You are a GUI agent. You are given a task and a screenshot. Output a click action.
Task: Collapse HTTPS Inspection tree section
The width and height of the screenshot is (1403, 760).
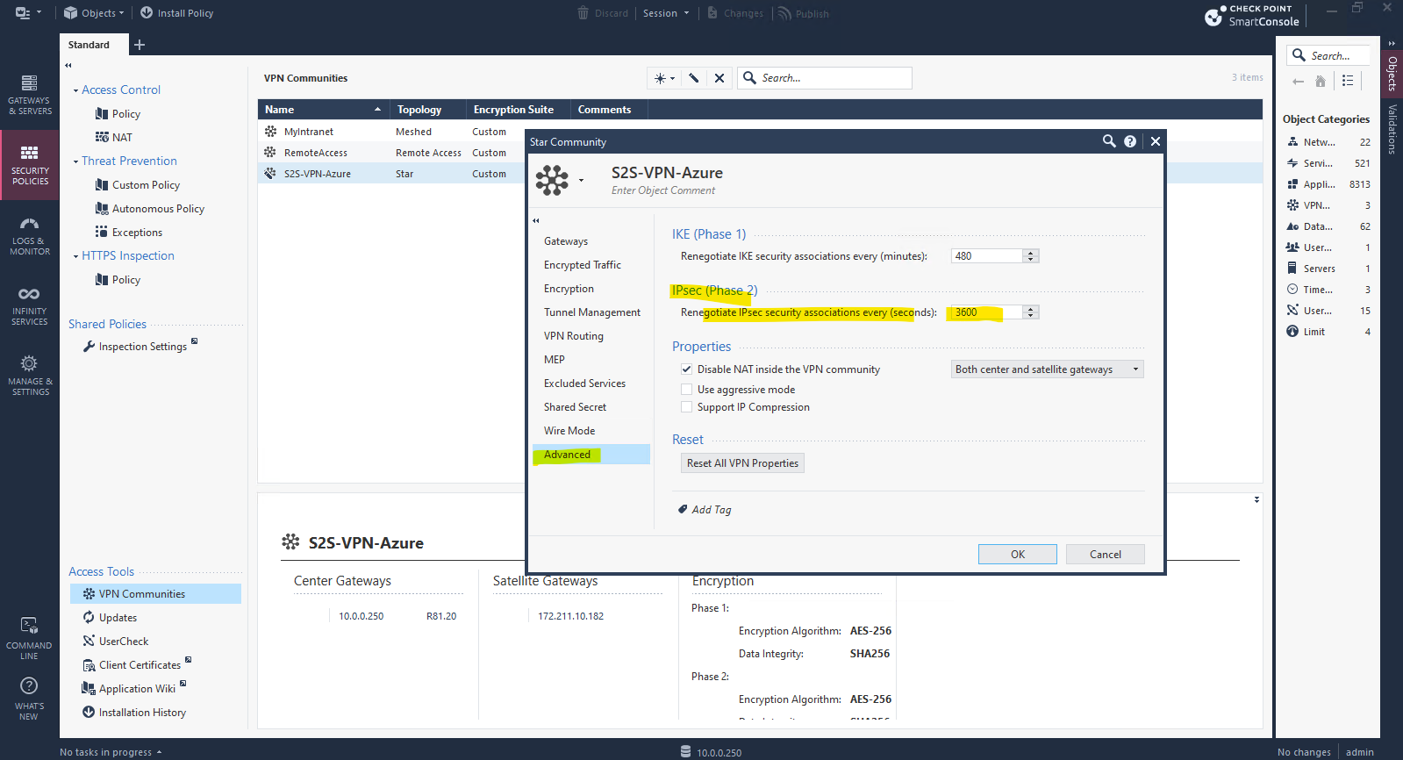click(x=75, y=256)
